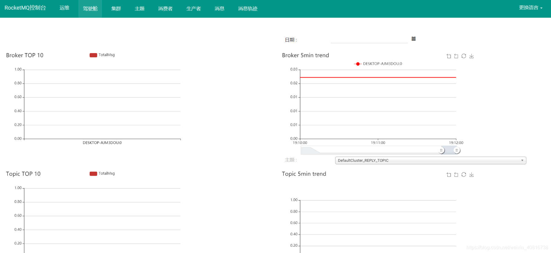The width and height of the screenshot is (551, 253).
Task: Click the Broker 5min trend zoom icon
Action: pyautogui.click(x=449, y=56)
